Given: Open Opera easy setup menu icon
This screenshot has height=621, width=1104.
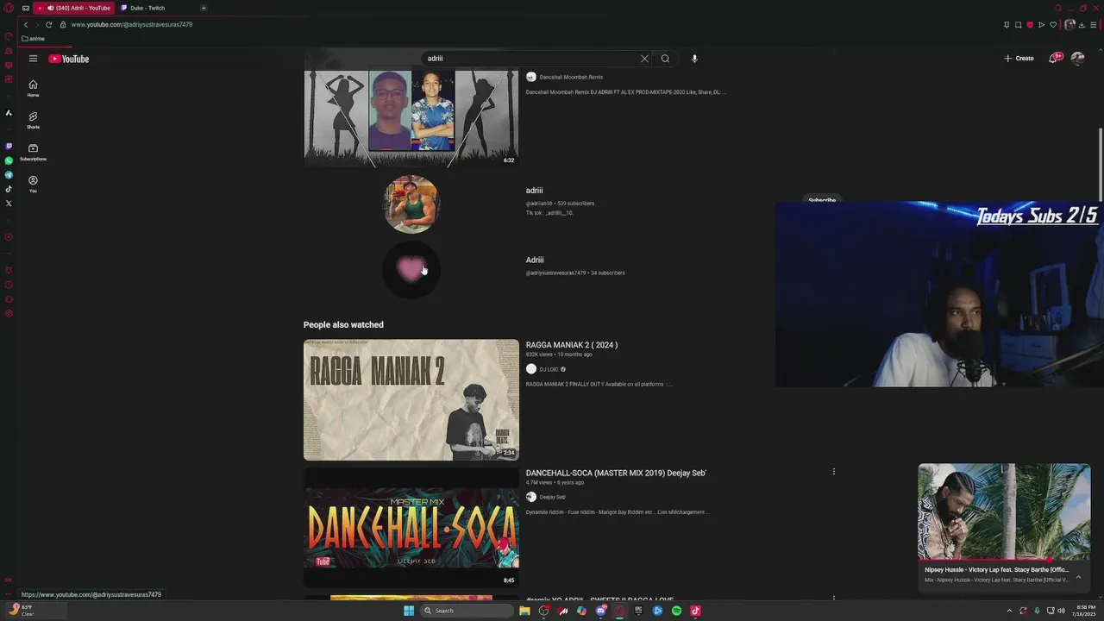Looking at the screenshot, I should coord(1094,25).
